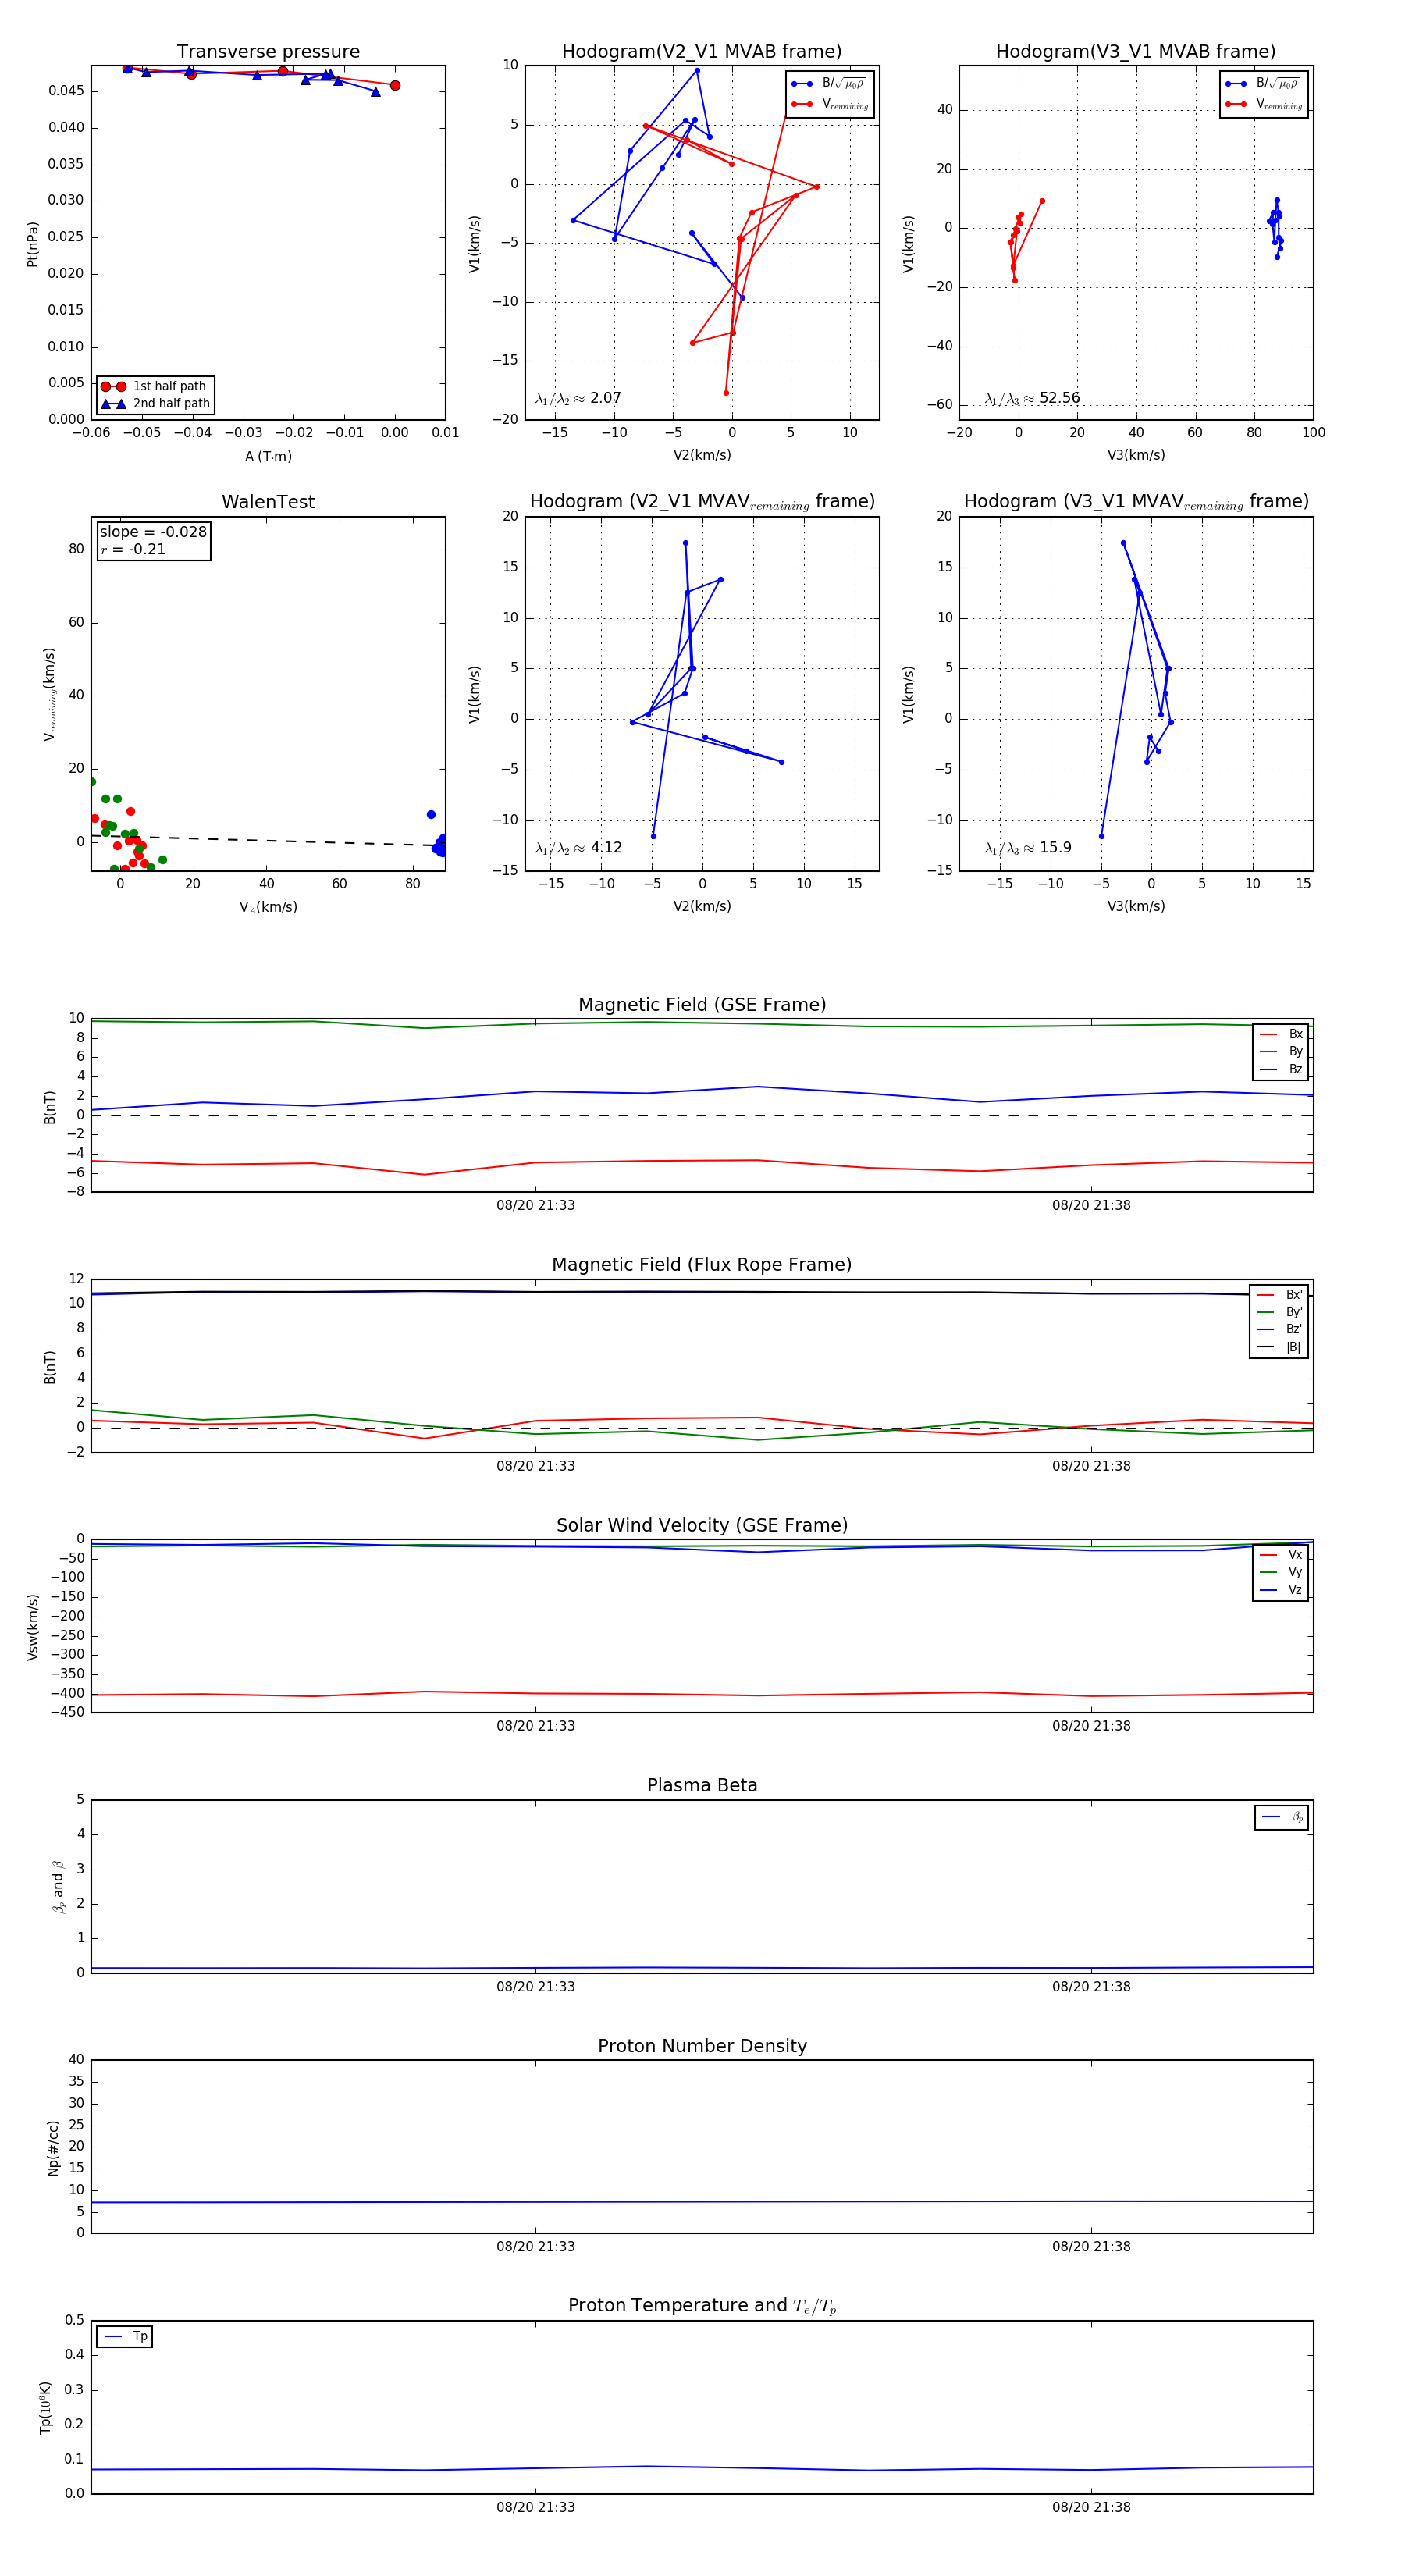Click the "A (T·m)" x-axis label
Image resolution: width=1405 pixels, height=2576 pixels.
coord(268,457)
